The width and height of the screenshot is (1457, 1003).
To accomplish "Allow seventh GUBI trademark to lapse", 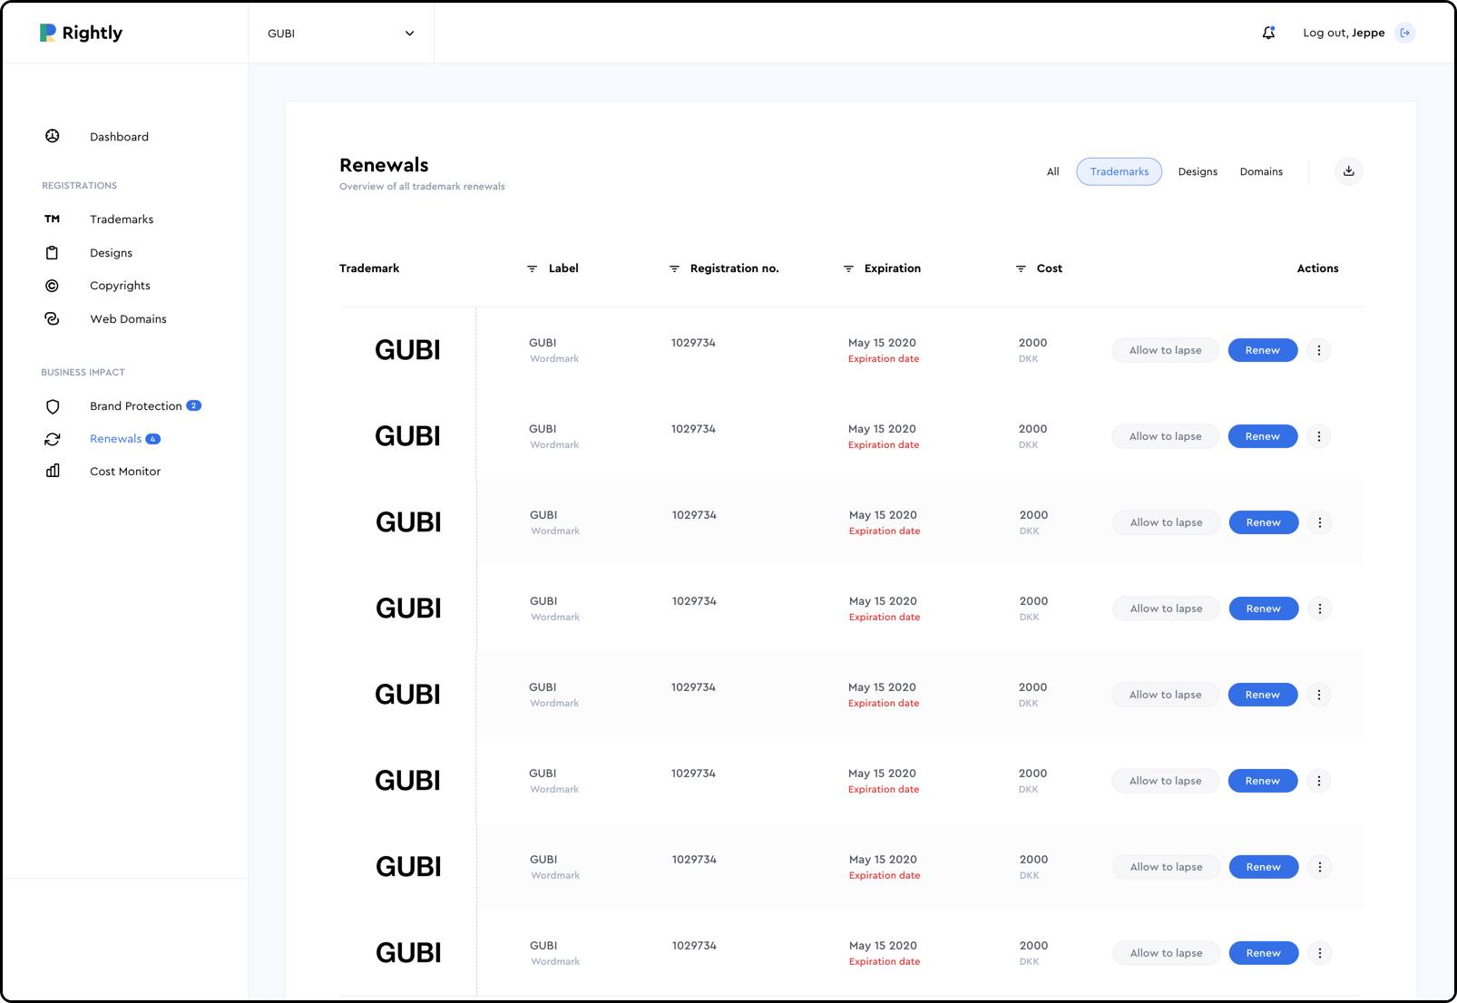I will click(1167, 867).
